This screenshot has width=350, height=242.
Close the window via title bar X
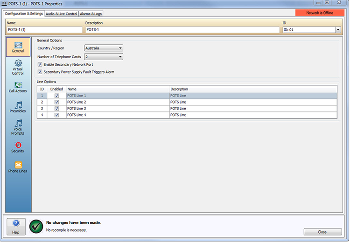(339, 3)
